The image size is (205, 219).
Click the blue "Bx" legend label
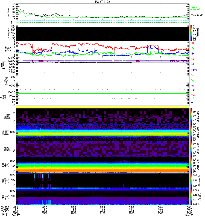(x=193, y=53)
